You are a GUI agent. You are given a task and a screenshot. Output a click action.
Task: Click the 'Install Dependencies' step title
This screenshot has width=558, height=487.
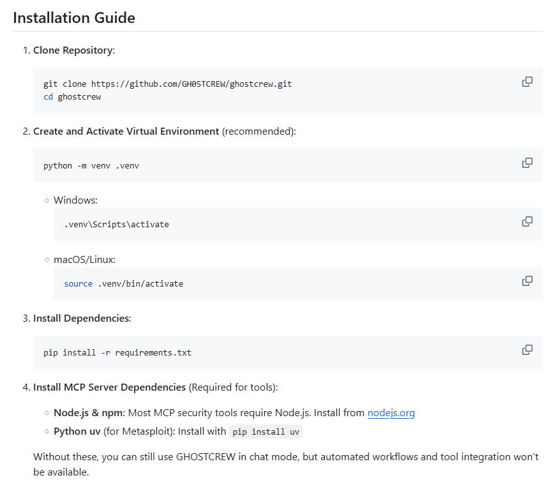(81, 318)
